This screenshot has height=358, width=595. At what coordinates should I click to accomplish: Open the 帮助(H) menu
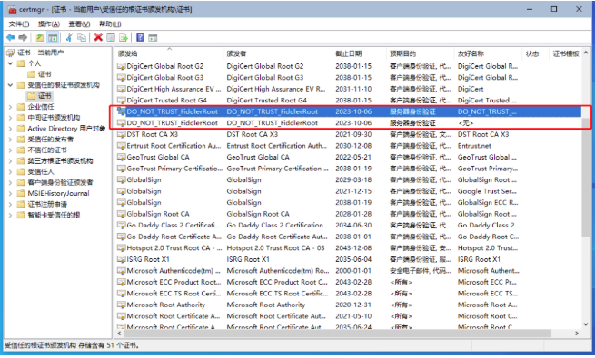110,24
